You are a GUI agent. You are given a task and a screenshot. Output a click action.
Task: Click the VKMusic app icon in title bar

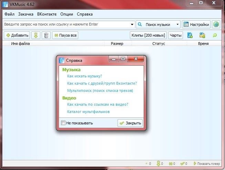coord(5,4)
